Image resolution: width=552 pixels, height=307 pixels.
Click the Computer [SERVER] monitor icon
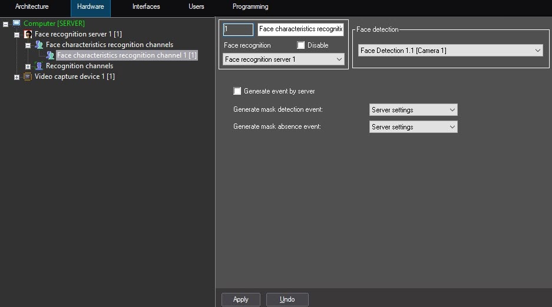pos(16,24)
